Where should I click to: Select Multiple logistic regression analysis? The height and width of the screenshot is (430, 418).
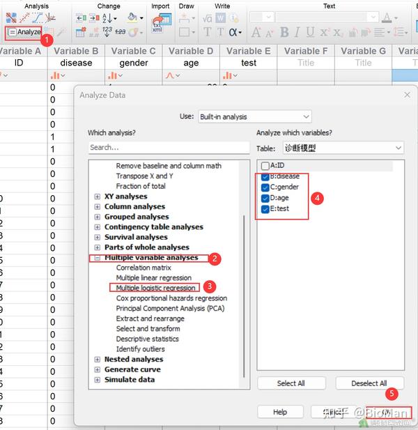pos(155,288)
